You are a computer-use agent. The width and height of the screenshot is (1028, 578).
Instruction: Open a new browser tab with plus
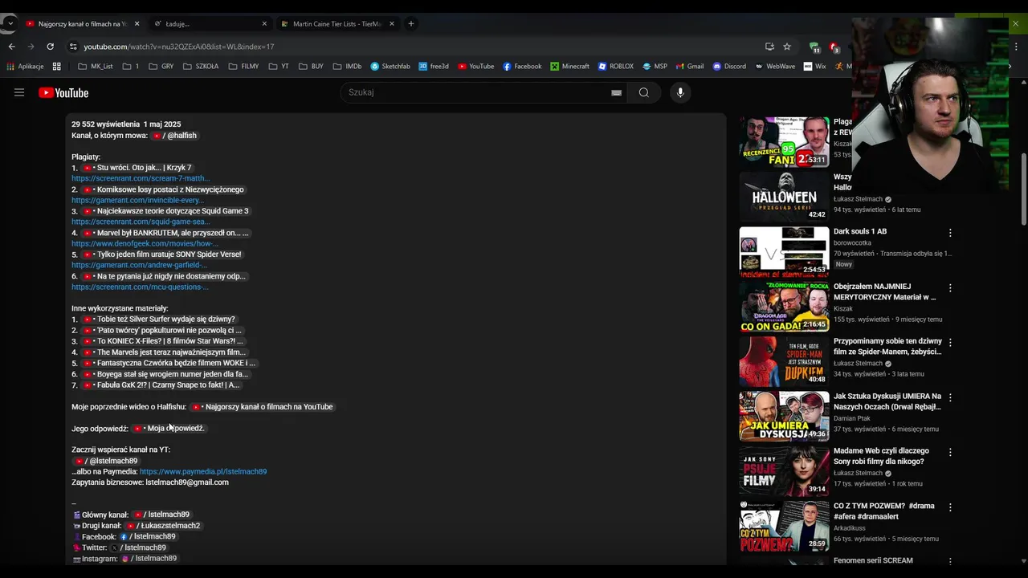(x=411, y=23)
